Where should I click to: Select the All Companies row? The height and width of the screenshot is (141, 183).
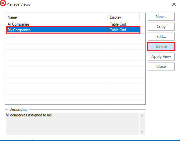[x=73, y=24]
